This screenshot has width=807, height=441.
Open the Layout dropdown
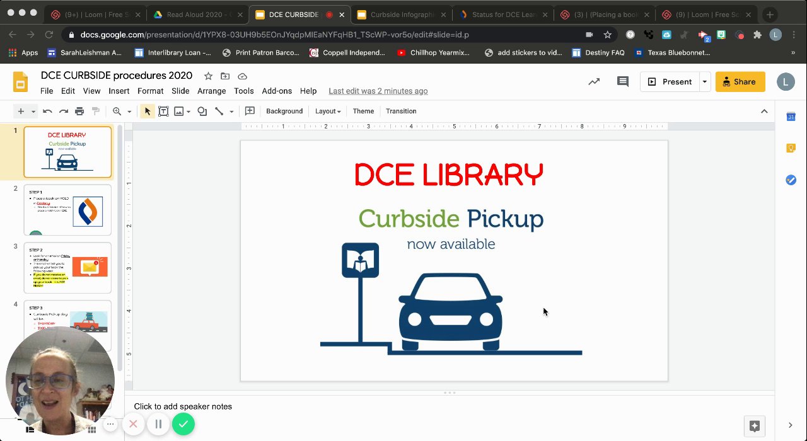tap(328, 112)
